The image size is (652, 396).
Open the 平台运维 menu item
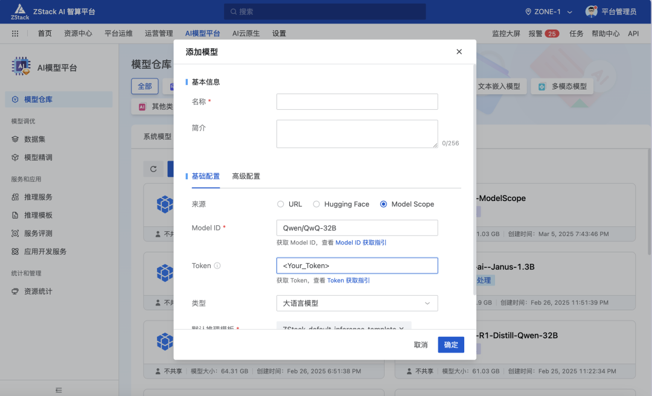(x=118, y=33)
